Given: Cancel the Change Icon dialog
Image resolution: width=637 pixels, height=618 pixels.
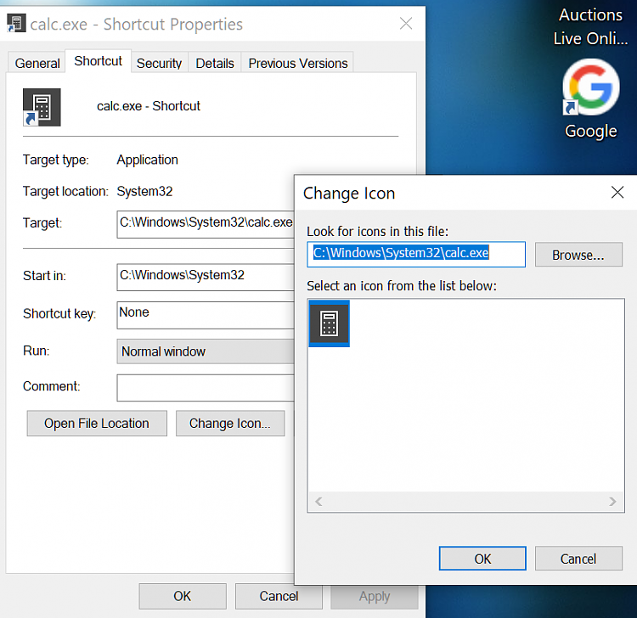Looking at the screenshot, I should 578,559.
